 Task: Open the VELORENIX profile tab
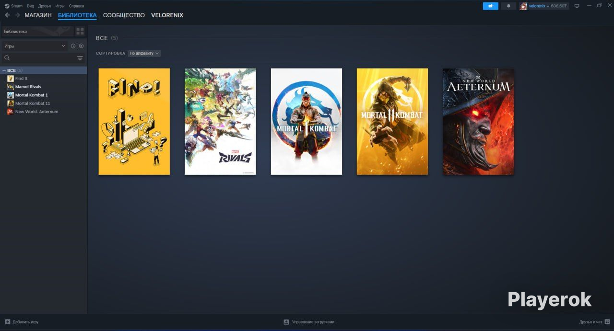(167, 15)
